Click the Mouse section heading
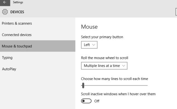Image resolution: width=177 pixels, height=109 pixels. 89,27
